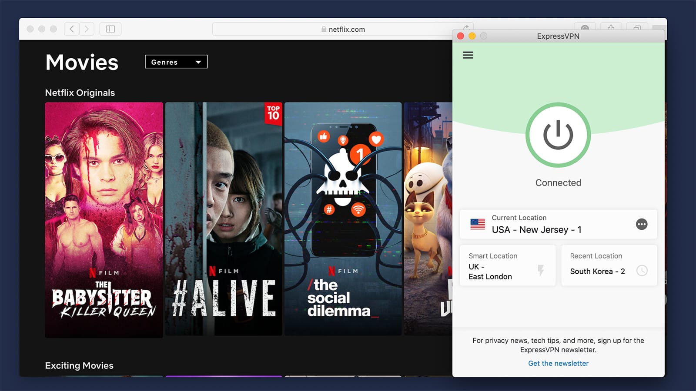Viewport: 696px width, 391px height.
Task: Open location options via three-dot icon
Action: (x=642, y=224)
